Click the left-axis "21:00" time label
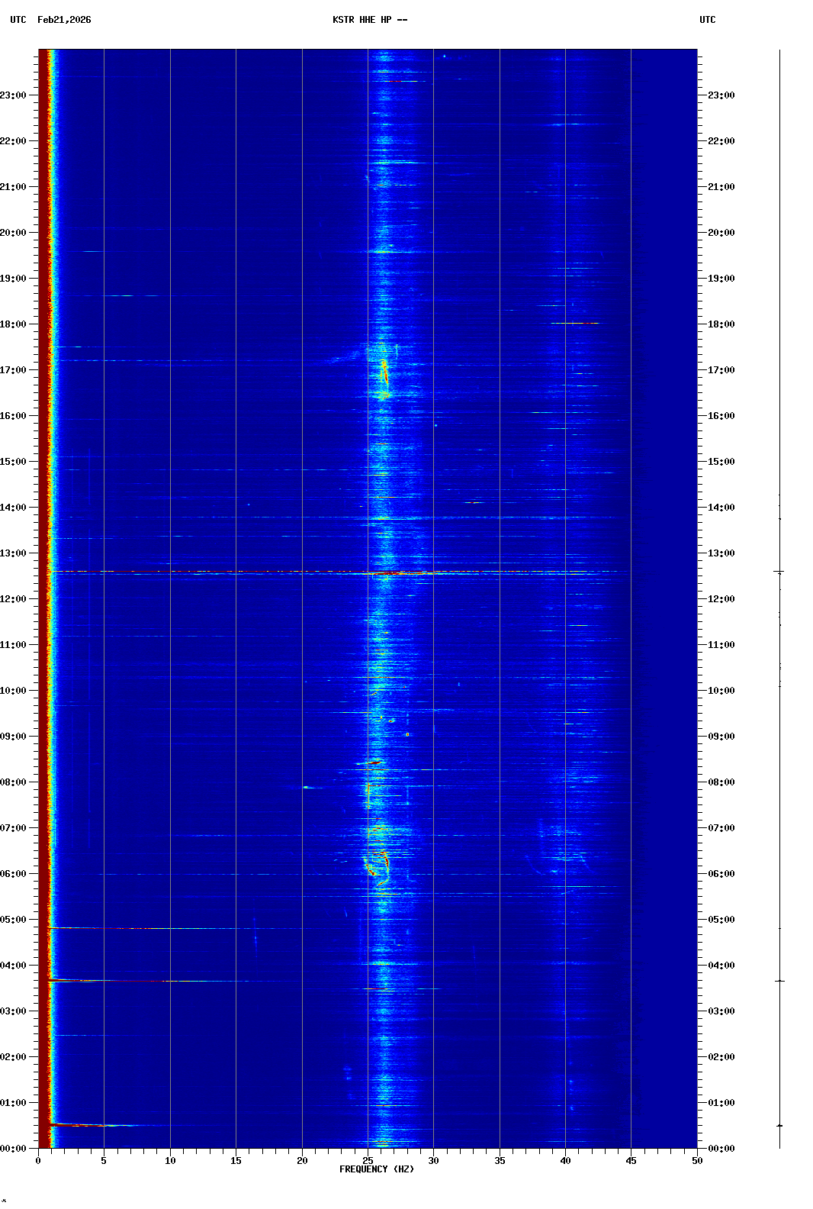This screenshot has height=1209, width=813. pyautogui.click(x=13, y=187)
